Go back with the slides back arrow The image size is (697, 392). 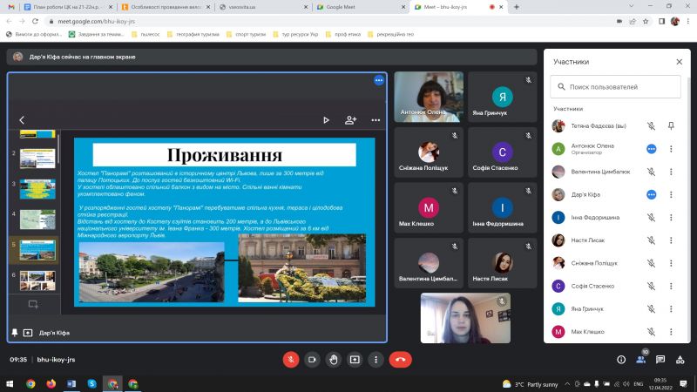(x=22, y=120)
